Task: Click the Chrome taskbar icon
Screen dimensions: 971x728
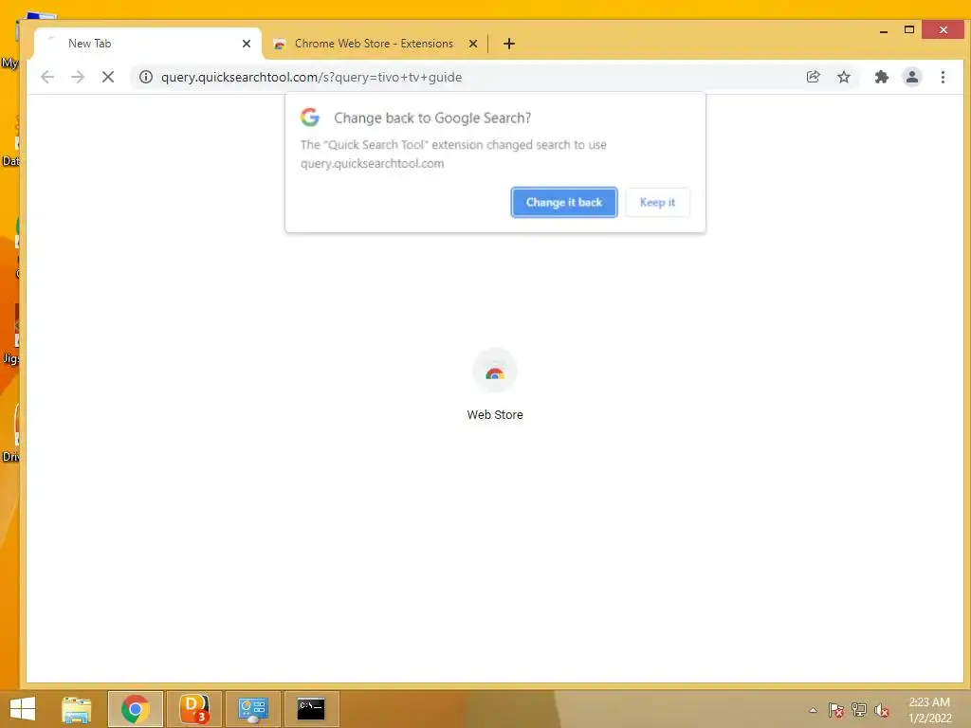Action: click(135, 709)
